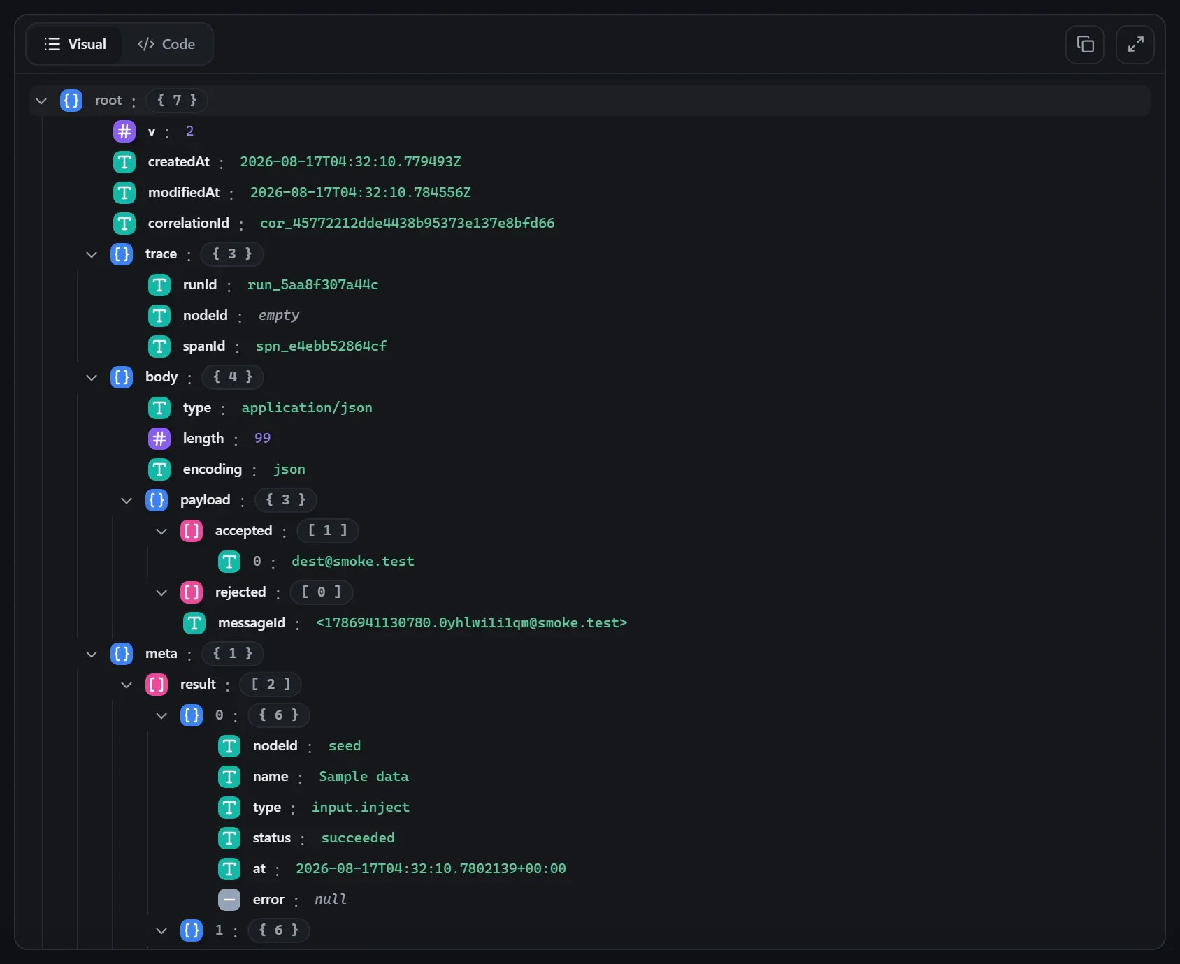Click the name value Sample data

coord(364,777)
